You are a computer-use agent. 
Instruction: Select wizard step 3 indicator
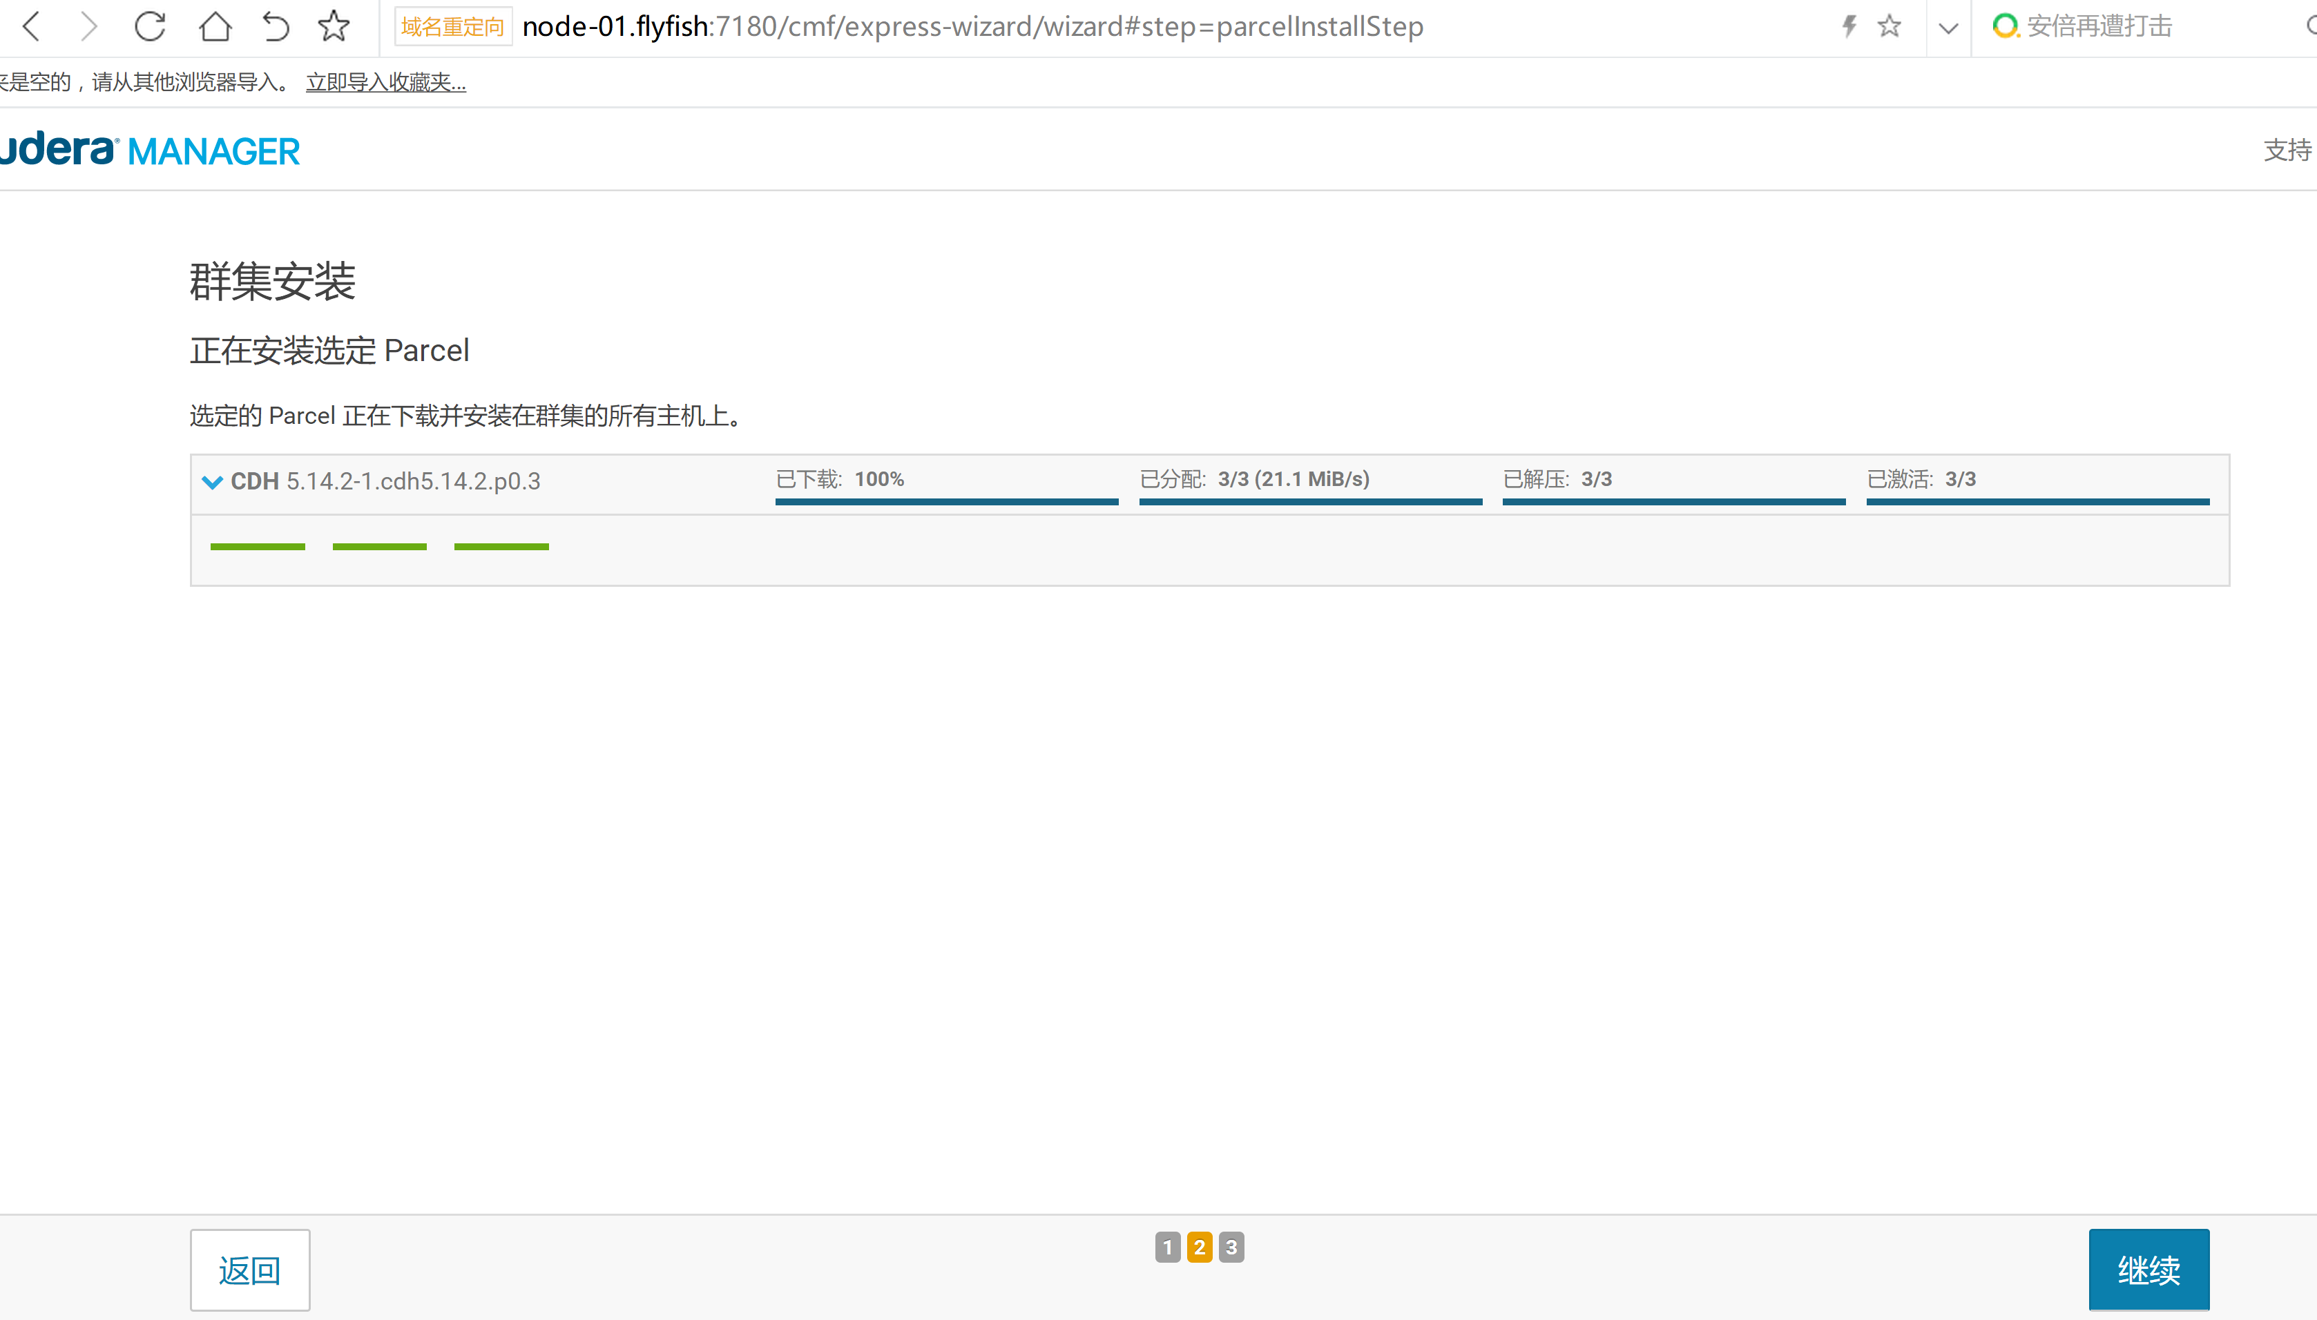click(x=1231, y=1248)
